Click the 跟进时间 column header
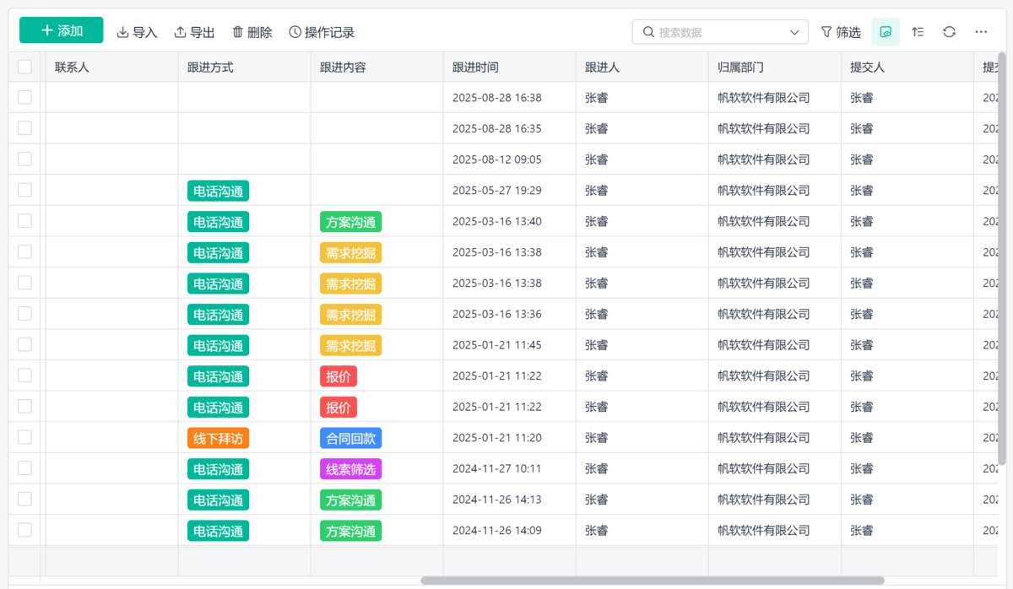The width and height of the screenshot is (1013, 589). coord(475,67)
